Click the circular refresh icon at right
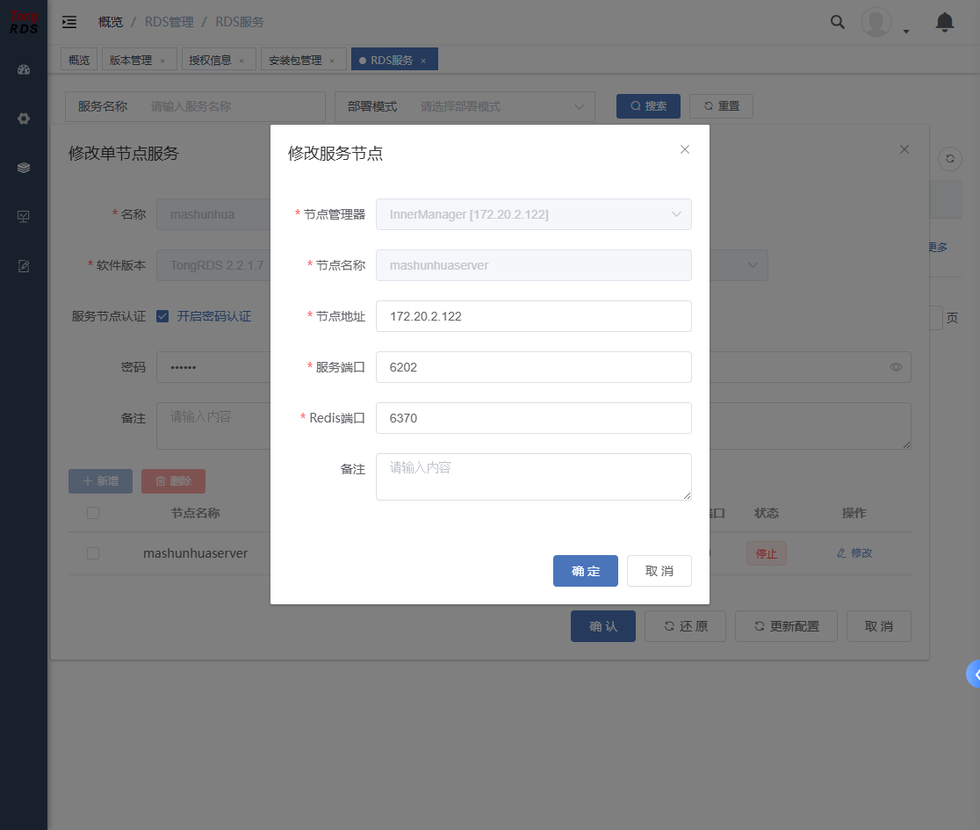 950,159
